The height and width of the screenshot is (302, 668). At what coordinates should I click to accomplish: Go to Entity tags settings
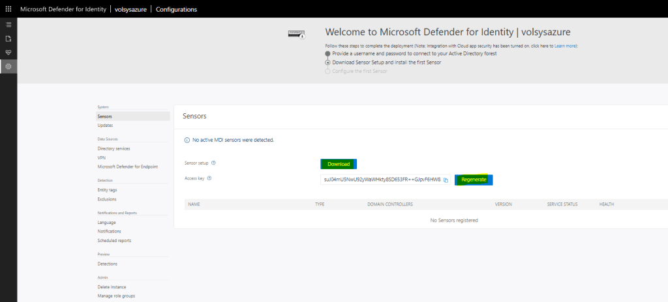coord(107,189)
